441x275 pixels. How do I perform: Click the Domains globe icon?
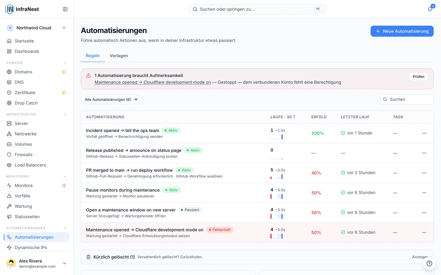(9, 72)
